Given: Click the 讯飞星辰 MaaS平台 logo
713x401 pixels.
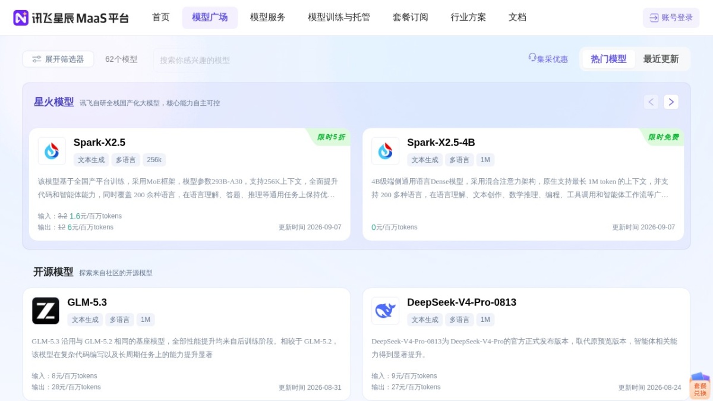Looking at the screenshot, I should [71, 17].
